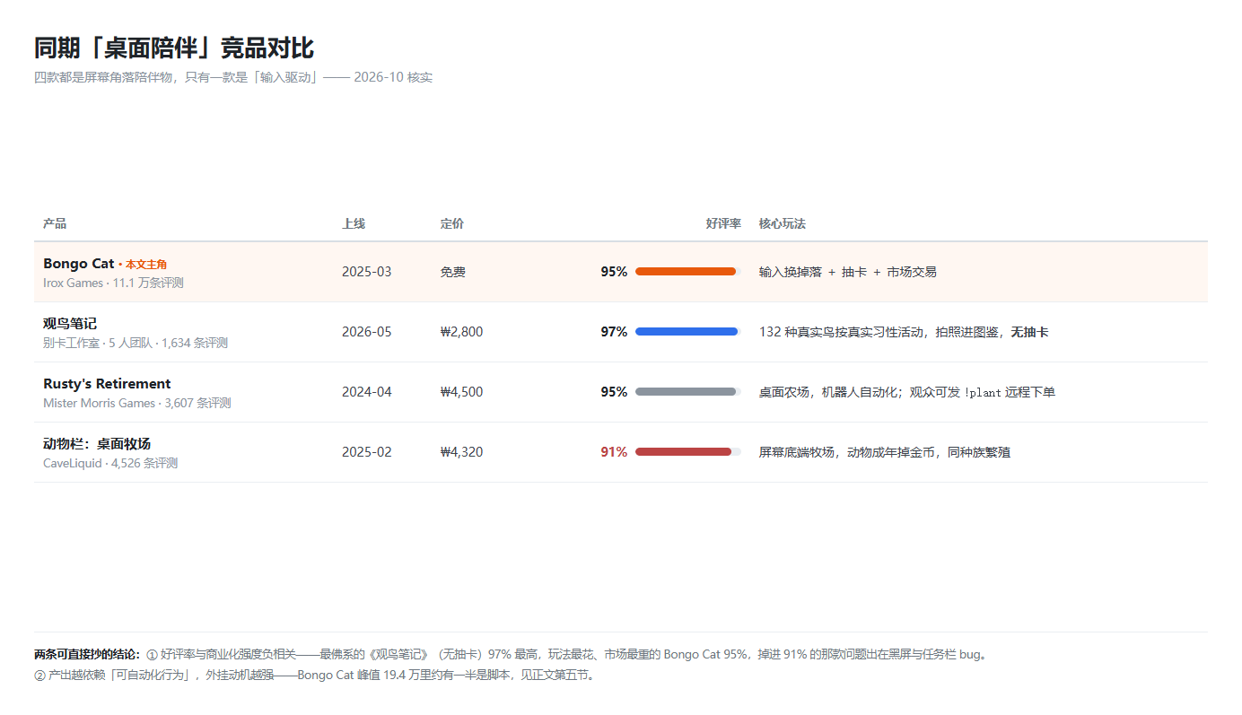Click the 定价 column header
Viewport: 1242px width, 715px height.
coord(452,223)
